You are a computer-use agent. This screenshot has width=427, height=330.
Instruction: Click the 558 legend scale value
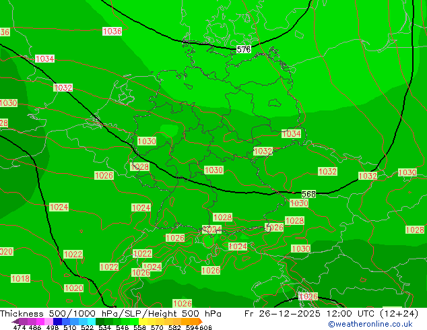[139, 327]
